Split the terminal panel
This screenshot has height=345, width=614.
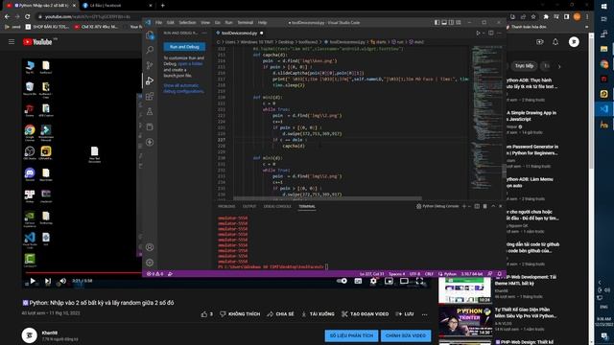coord(477,206)
